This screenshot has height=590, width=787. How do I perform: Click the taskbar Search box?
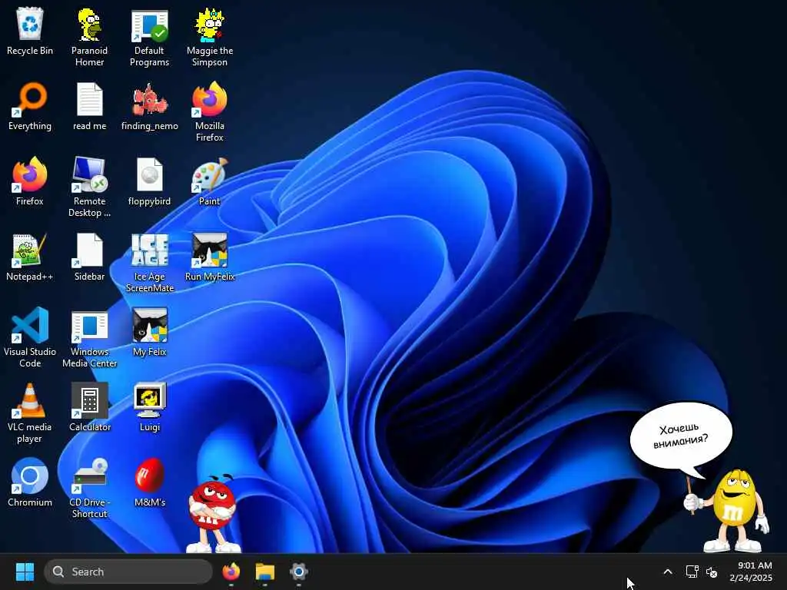click(x=128, y=572)
